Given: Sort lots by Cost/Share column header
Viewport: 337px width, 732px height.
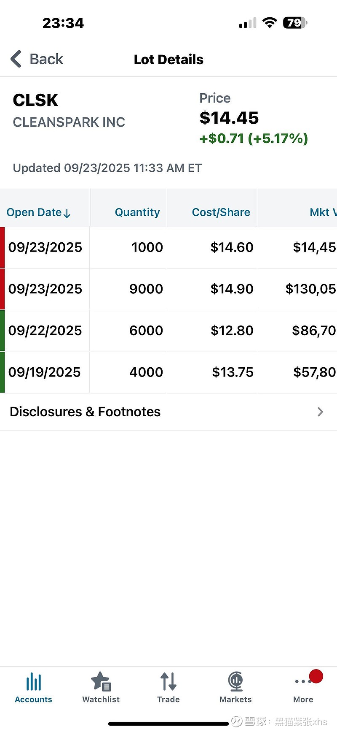Looking at the screenshot, I should [x=221, y=212].
